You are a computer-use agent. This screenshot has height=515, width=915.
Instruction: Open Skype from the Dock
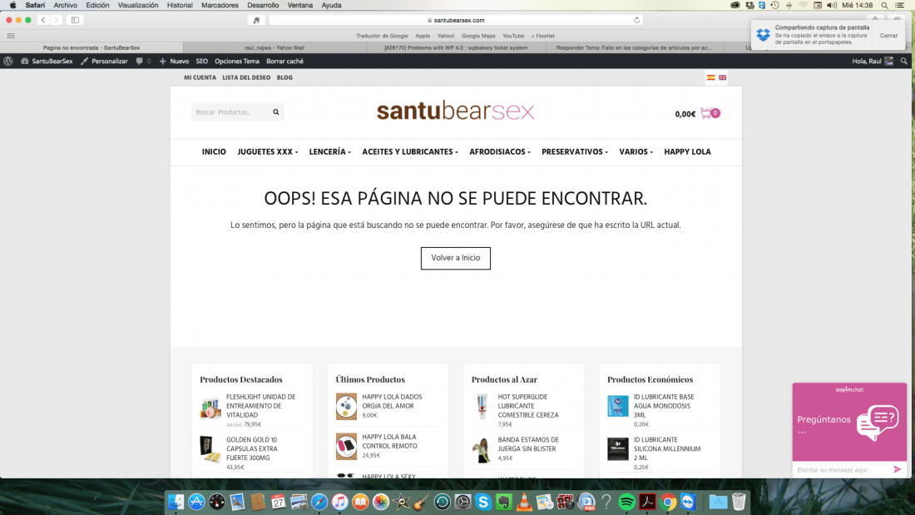483,502
